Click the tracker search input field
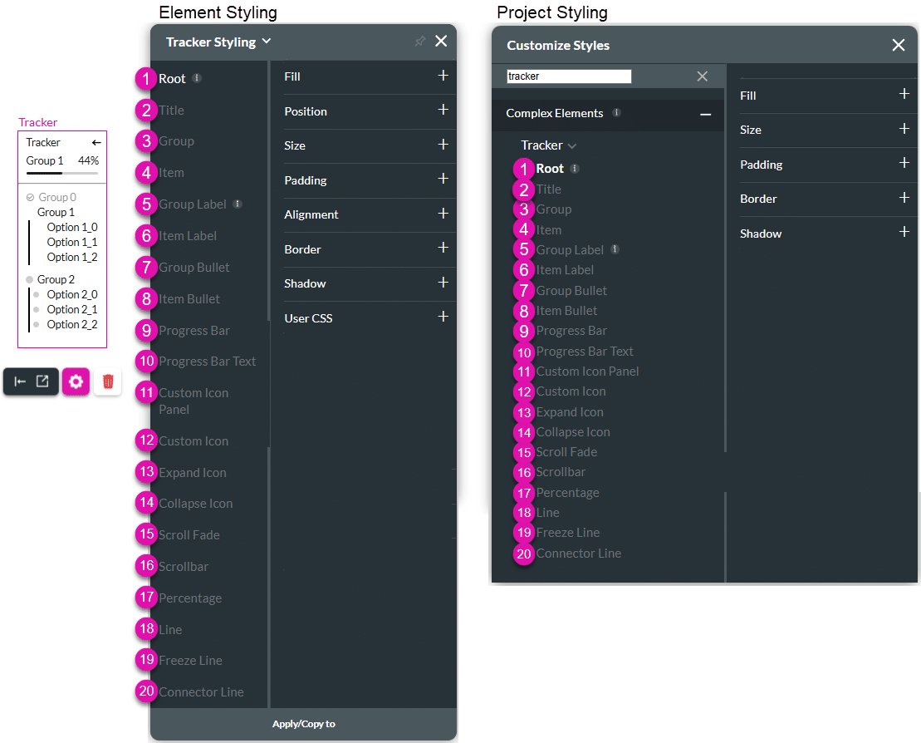The height and width of the screenshot is (743, 921). [569, 76]
